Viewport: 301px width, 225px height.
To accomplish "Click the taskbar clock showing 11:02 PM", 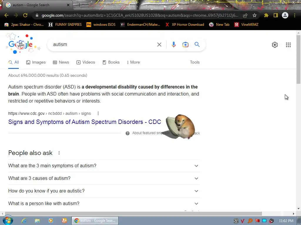I will (286, 221).
